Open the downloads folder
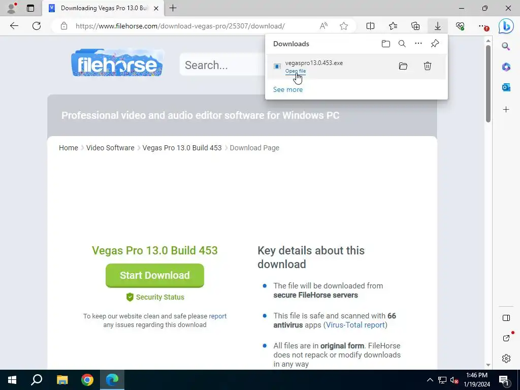 coord(386,44)
